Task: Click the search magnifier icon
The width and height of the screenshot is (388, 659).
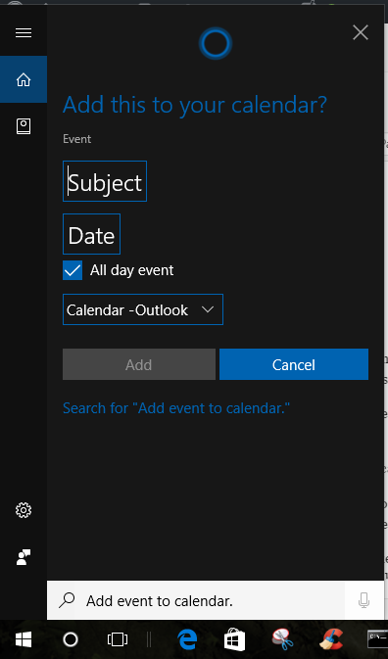Action: (67, 600)
